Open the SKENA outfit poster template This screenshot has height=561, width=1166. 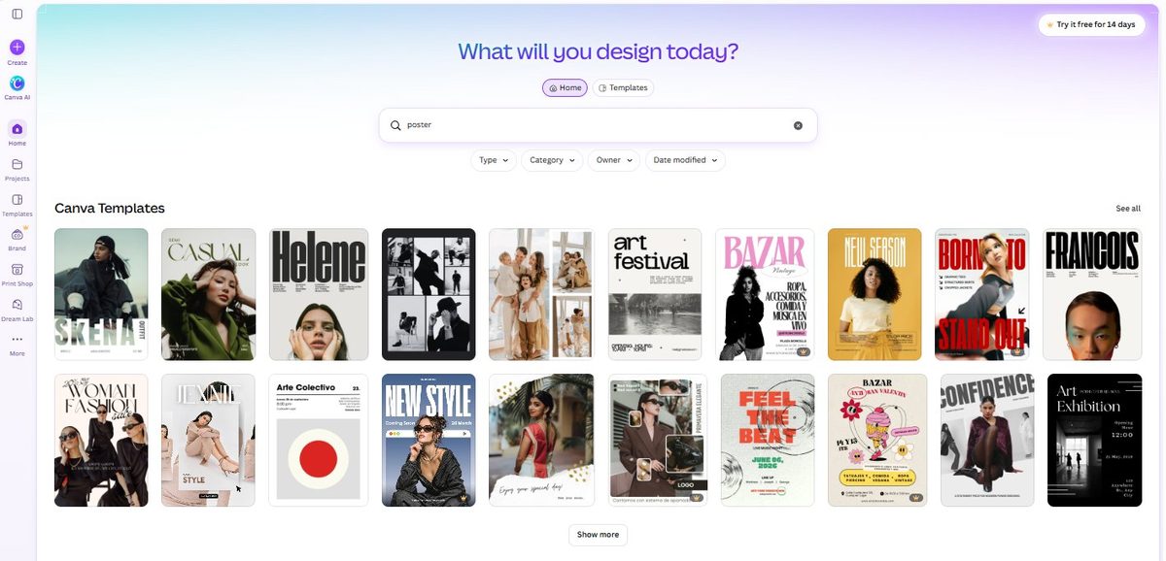[101, 294]
